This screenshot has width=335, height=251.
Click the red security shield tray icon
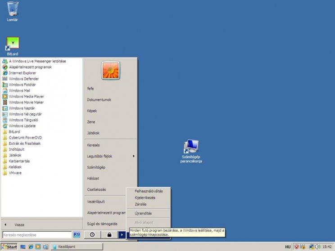tap(297, 247)
